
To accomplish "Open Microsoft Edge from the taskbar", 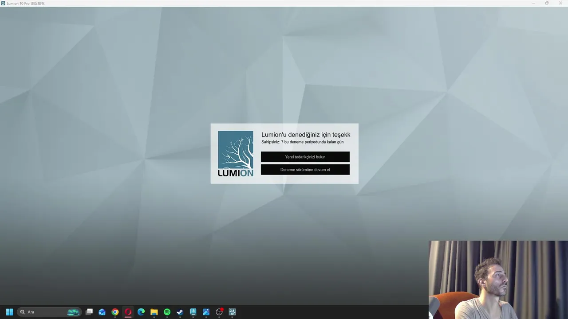I will coord(141,312).
